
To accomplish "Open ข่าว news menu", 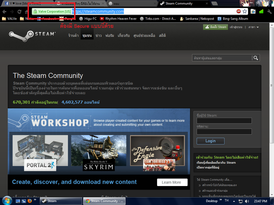I will point(98,36).
